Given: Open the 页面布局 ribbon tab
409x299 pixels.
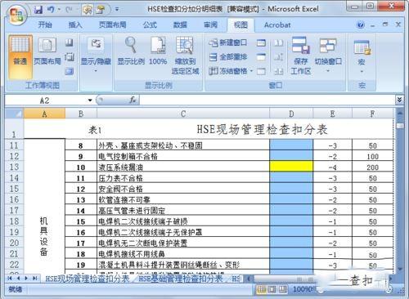Looking at the screenshot, I should click(x=112, y=25).
